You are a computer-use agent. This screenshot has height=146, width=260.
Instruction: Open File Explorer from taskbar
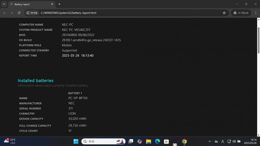point(148,141)
